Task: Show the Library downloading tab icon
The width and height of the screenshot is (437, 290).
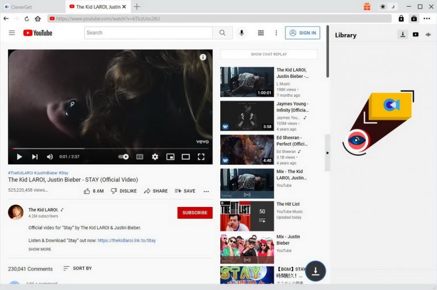Action: click(403, 35)
